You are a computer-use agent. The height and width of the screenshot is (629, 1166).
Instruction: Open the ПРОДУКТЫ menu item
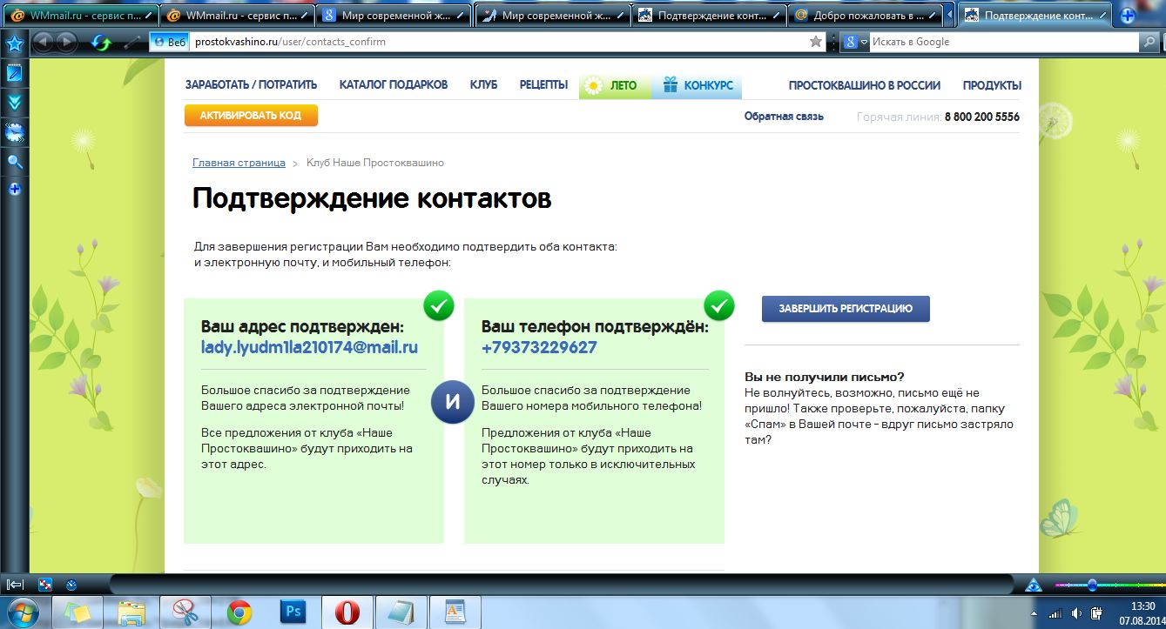pos(992,85)
